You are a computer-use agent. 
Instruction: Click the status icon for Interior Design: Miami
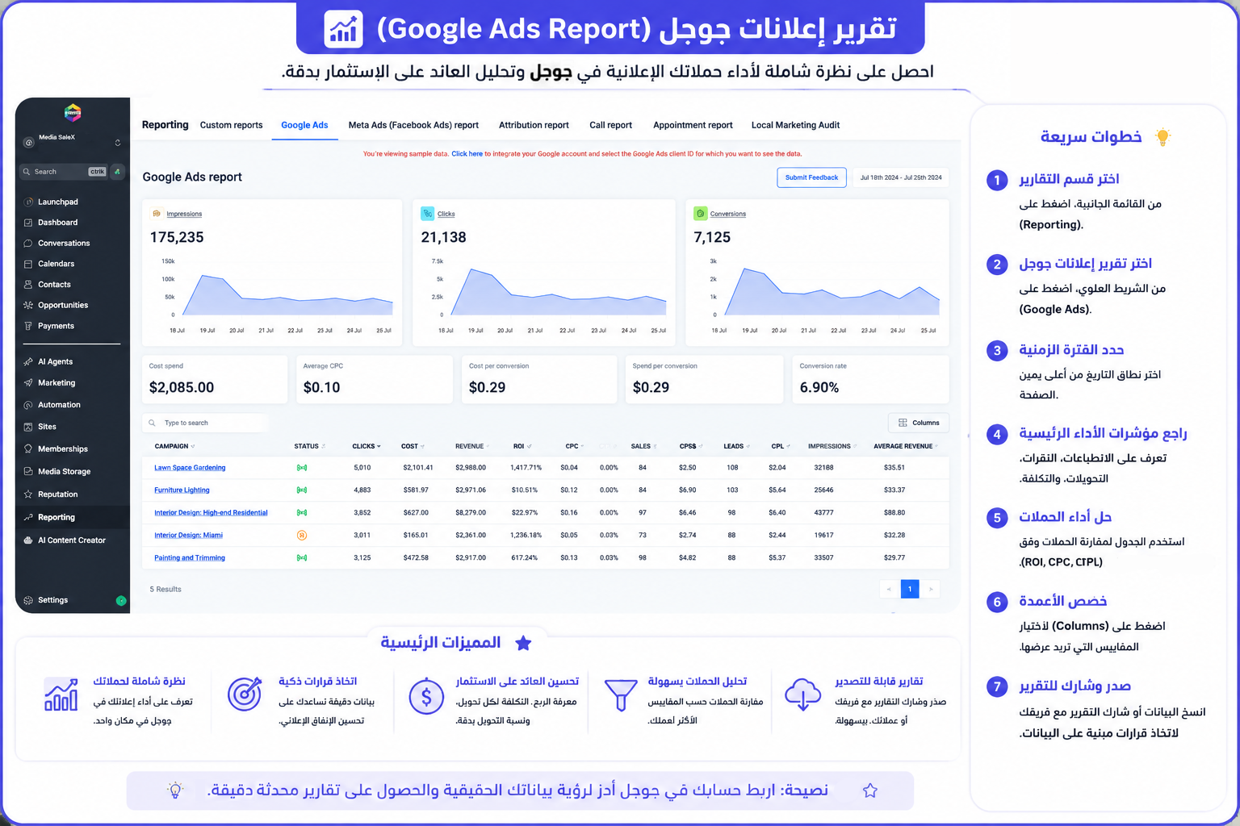pyautogui.click(x=301, y=535)
